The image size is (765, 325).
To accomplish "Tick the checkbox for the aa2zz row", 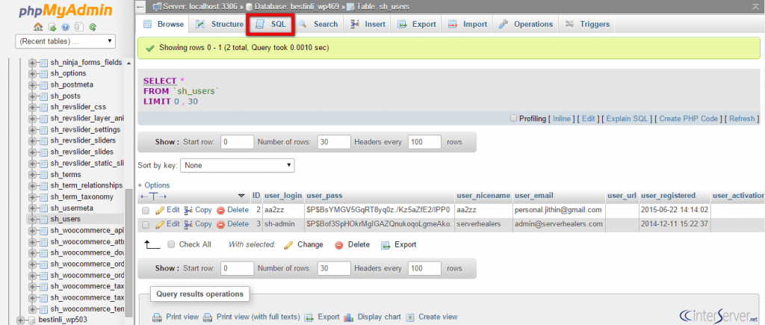I will click(146, 211).
